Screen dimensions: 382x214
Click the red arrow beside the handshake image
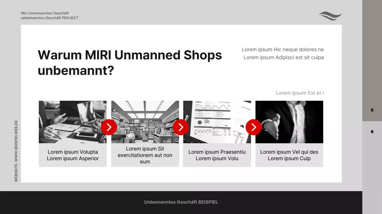[x=253, y=127]
